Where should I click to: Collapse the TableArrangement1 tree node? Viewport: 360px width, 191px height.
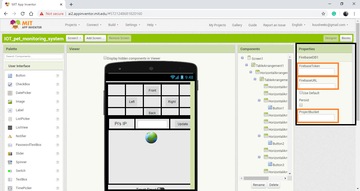(x=246, y=65)
